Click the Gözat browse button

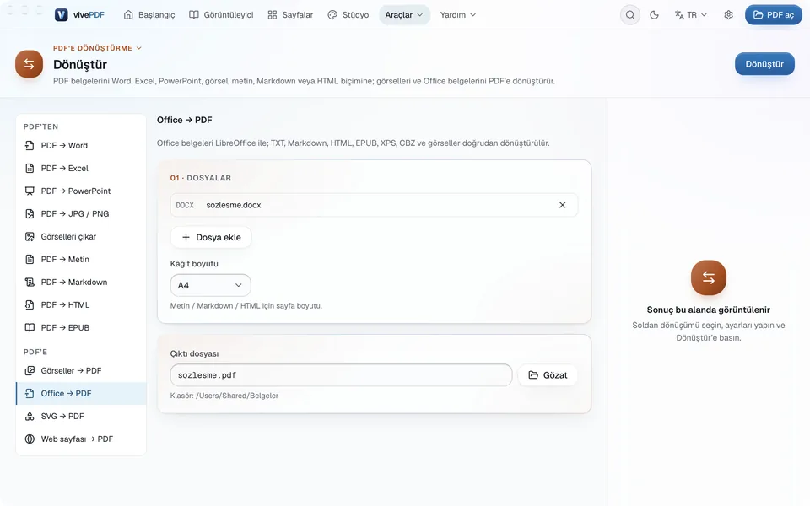[548, 375]
